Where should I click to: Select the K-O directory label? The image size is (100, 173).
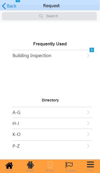pyautogui.click(x=16, y=134)
